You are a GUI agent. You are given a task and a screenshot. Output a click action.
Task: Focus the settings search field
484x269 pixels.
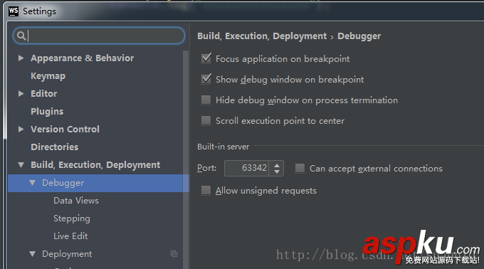click(x=99, y=36)
